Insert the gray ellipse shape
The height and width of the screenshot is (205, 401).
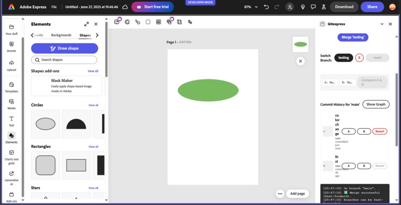pyautogui.click(x=45, y=124)
